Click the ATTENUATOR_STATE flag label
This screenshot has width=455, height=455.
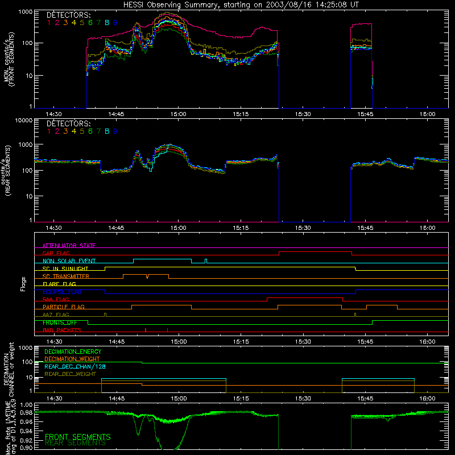[x=69, y=246]
